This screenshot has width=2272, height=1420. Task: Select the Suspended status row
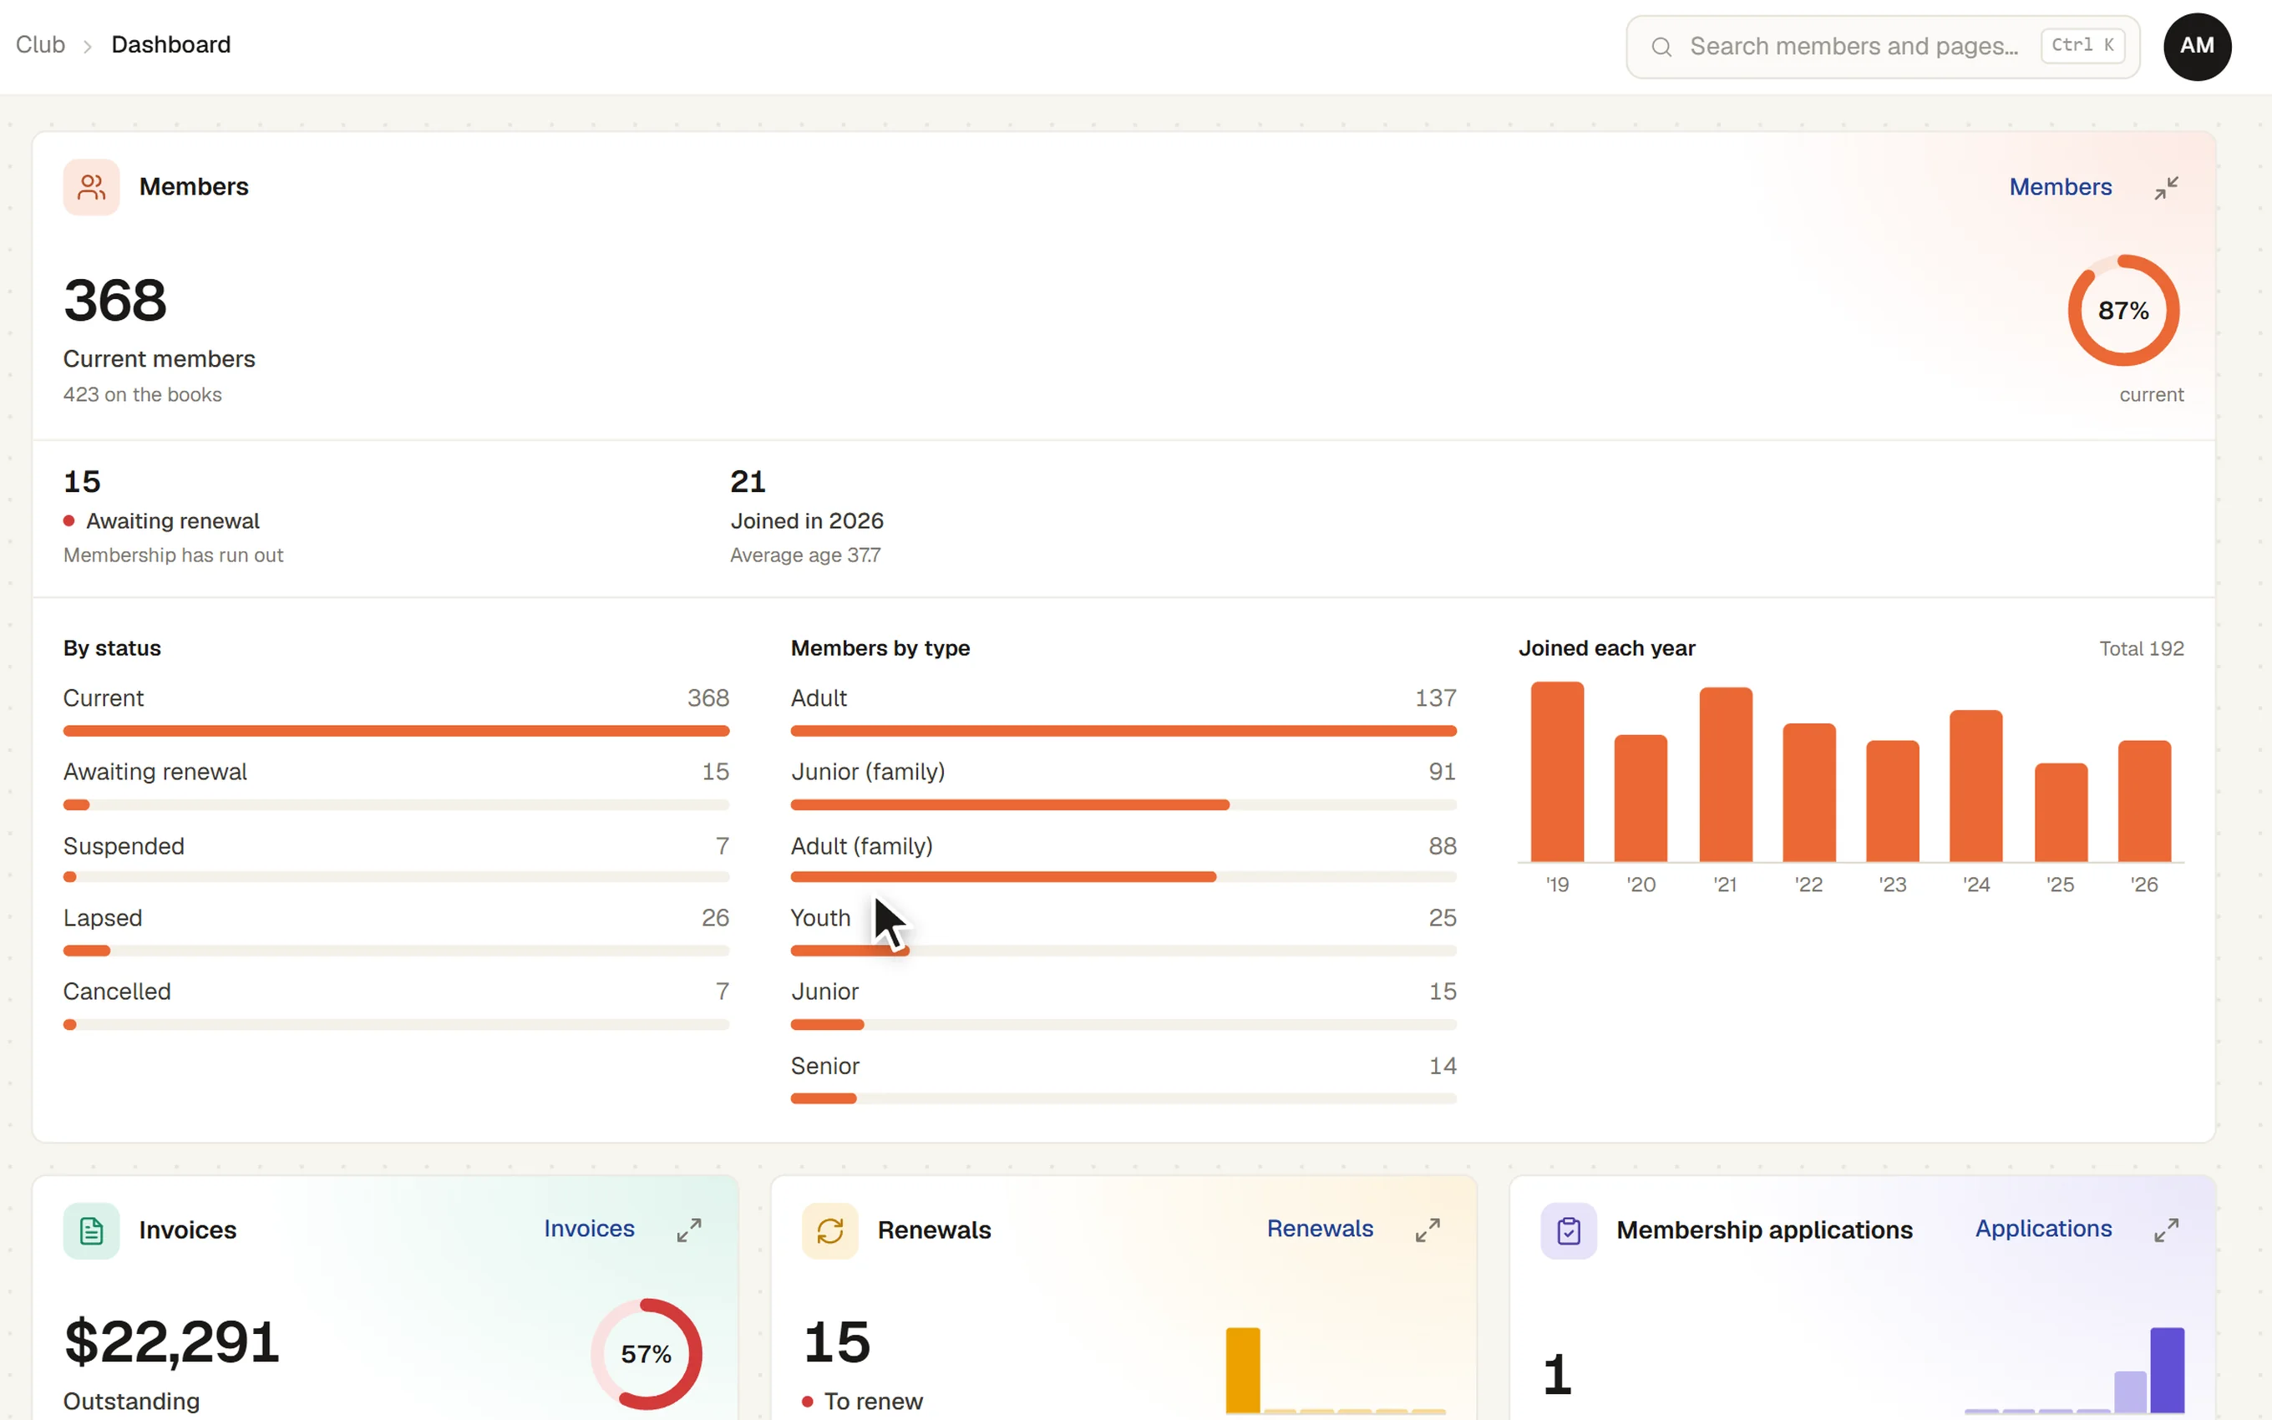point(396,859)
